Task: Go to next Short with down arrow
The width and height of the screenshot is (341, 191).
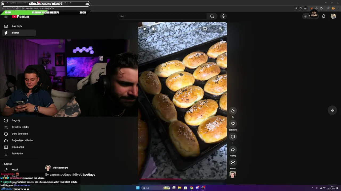Action: pyautogui.click(x=332, y=110)
